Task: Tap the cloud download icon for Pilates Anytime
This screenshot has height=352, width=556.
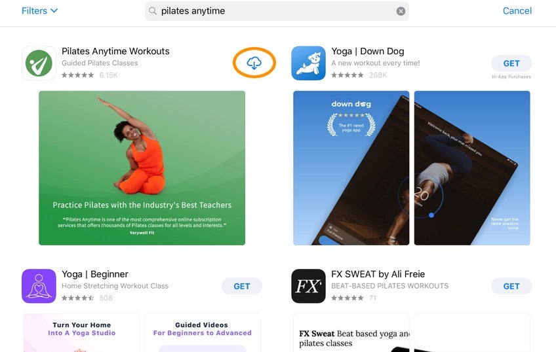Action: tap(254, 63)
